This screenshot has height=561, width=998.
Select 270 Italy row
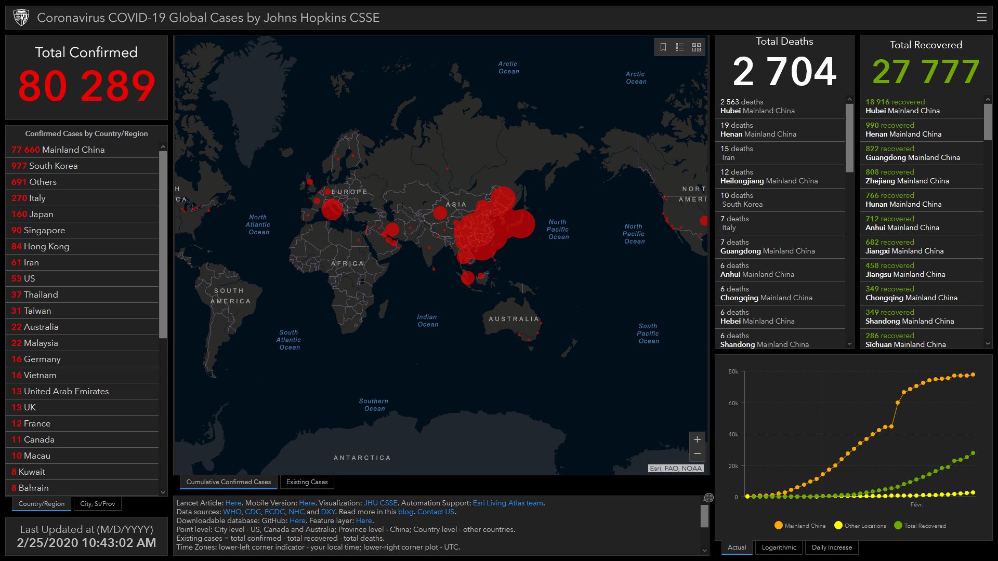click(x=82, y=198)
